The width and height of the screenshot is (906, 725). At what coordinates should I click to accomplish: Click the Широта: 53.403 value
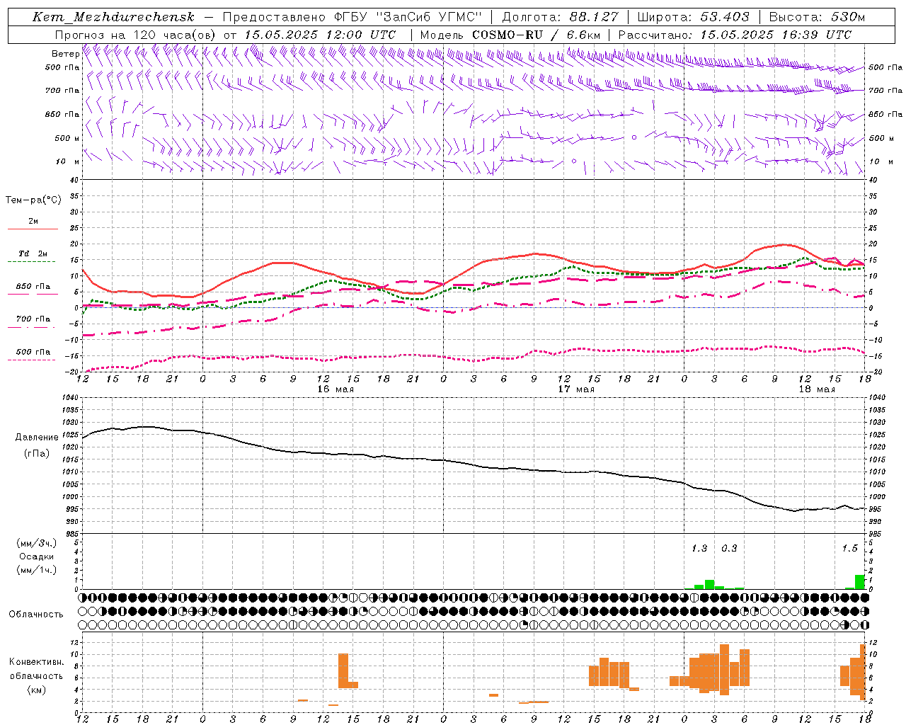pos(693,17)
